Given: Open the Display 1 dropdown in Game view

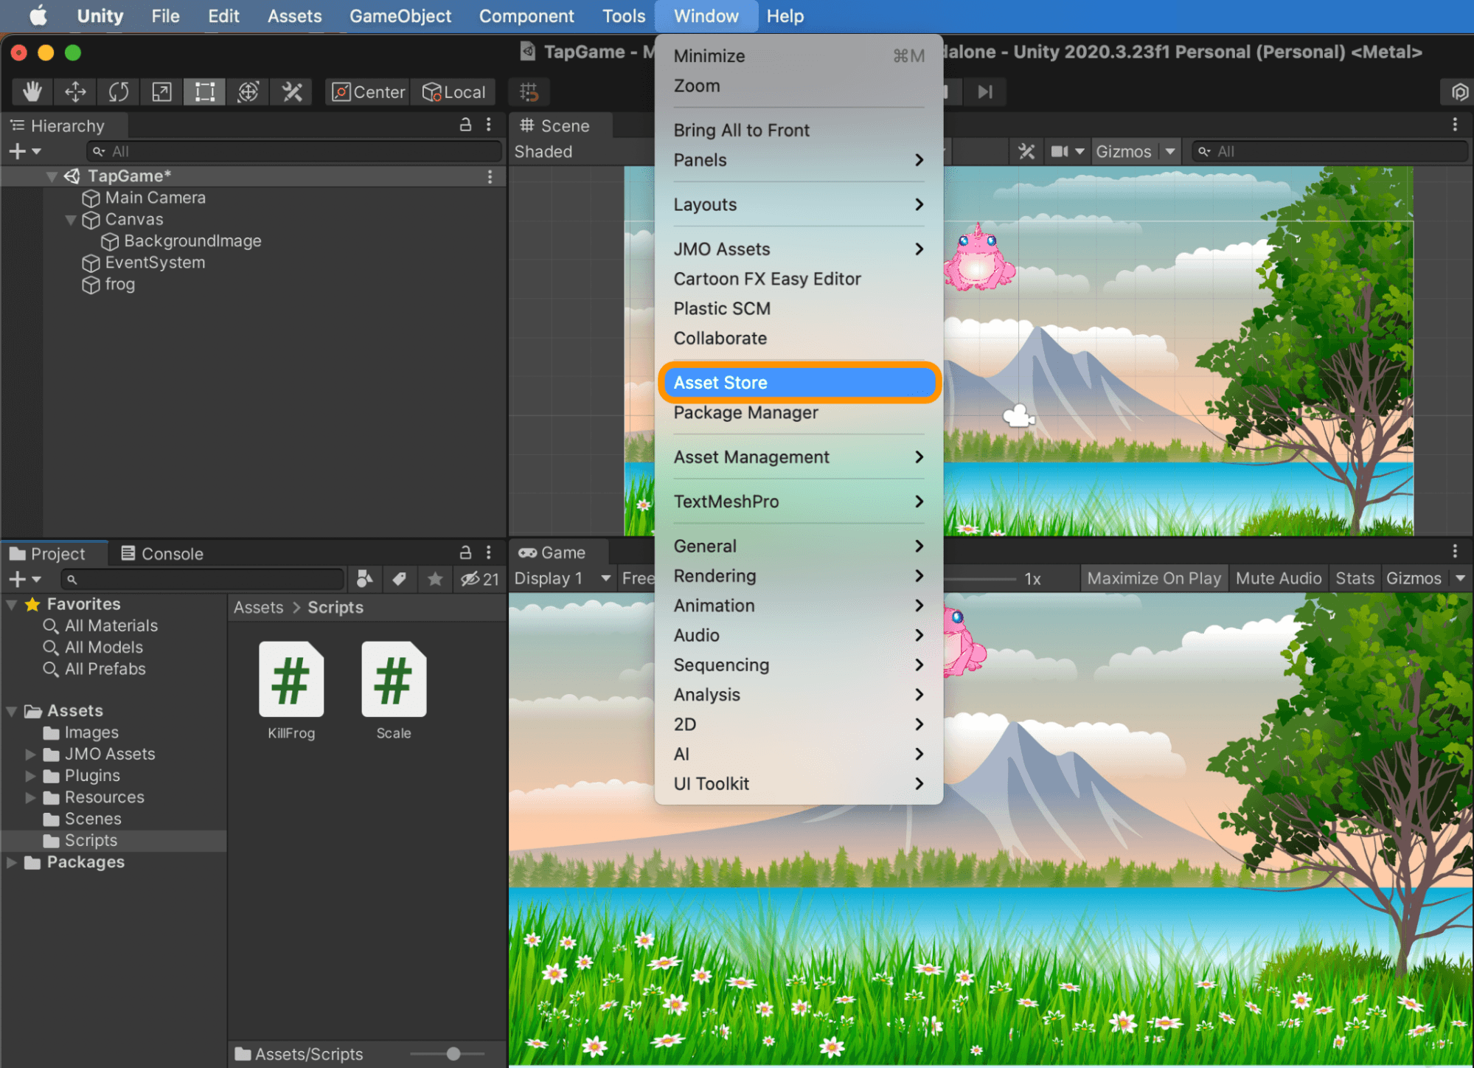Looking at the screenshot, I should 562,578.
